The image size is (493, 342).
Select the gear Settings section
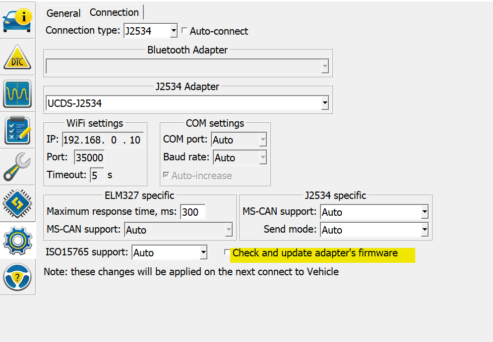point(17,240)
